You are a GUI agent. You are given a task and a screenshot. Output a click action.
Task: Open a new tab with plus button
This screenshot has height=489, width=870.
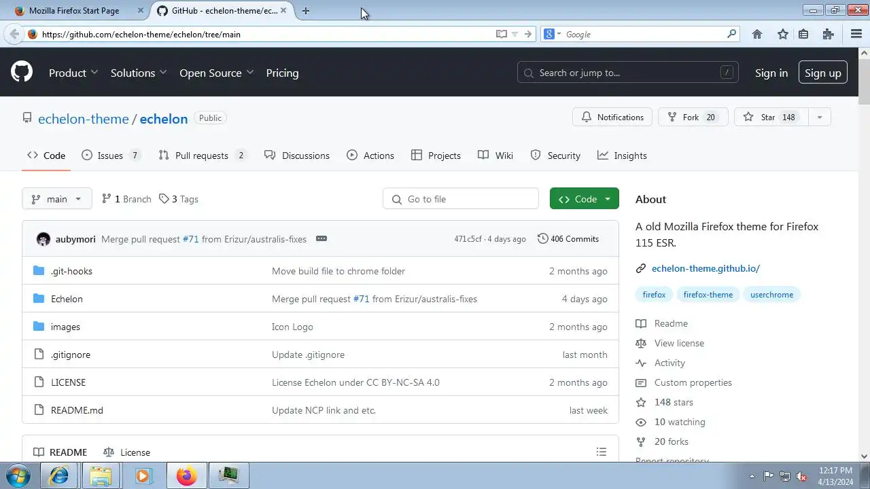306,11
